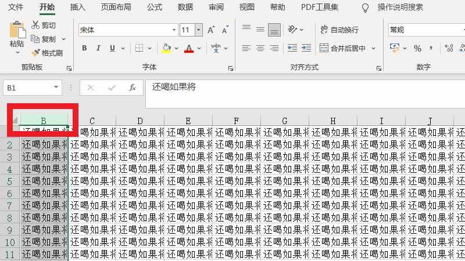Switch to the 插入 (Insert) tab
This screenshot has width=465, height=261.
click(77, 7)
